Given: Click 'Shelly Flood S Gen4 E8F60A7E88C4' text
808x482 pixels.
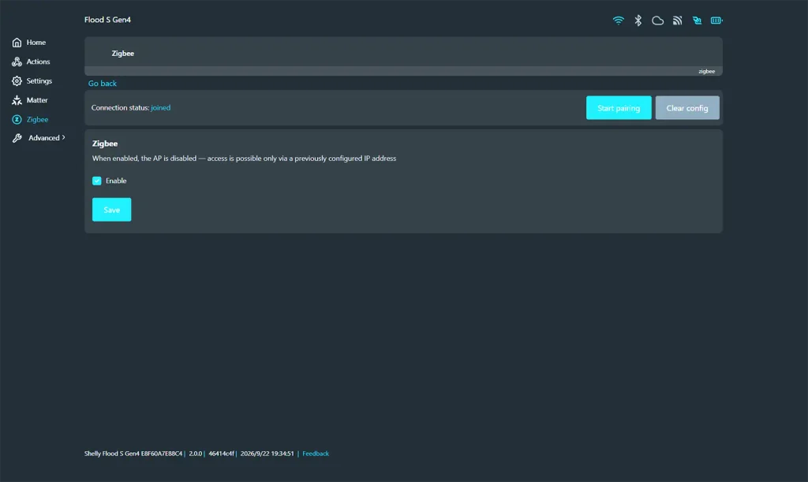Looking at the screenshot, I should [x=133, y=454].
